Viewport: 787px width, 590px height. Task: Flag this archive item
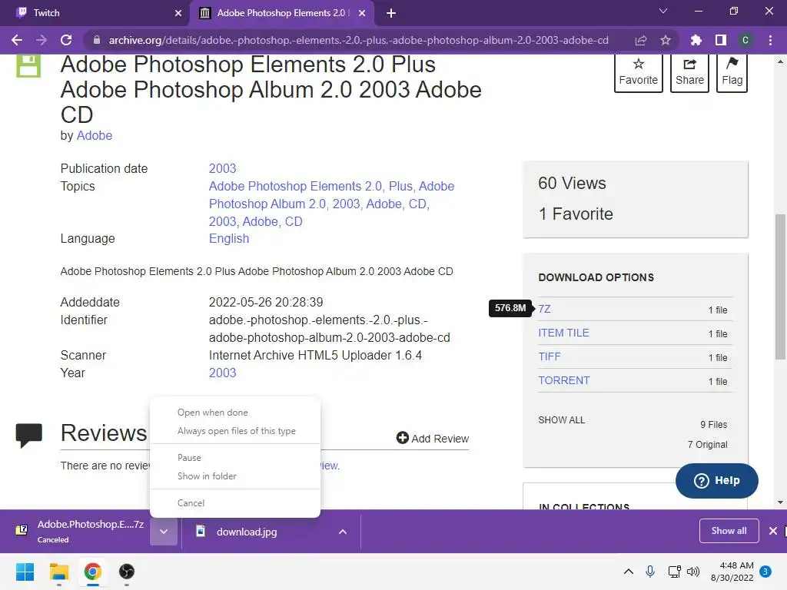pyautogui.click(x=732, y=73)
